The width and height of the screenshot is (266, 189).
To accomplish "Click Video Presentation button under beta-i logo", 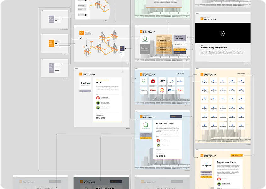I will [85, 91].
